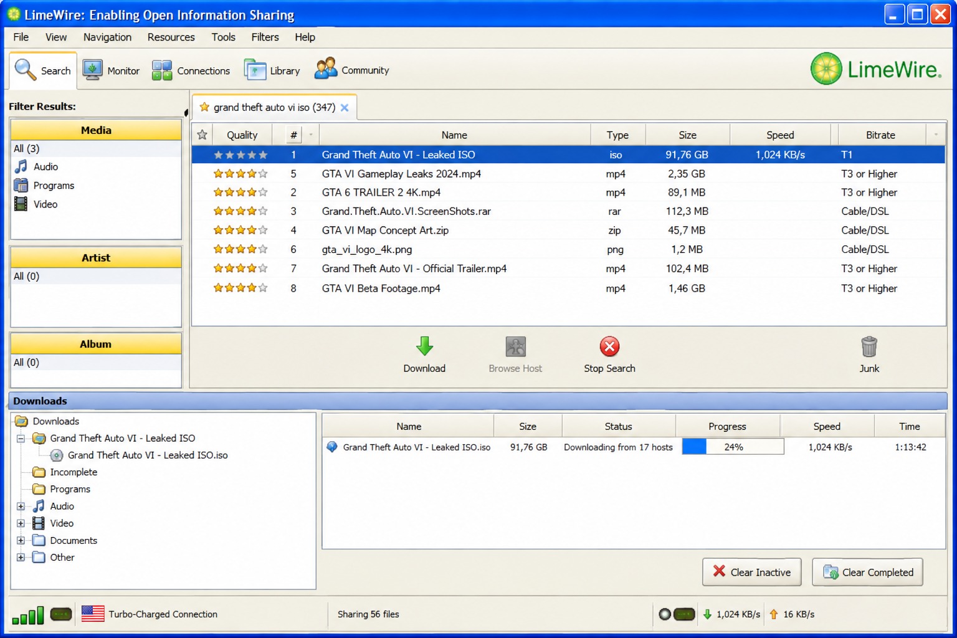
Task: Click the download speed arrow in status bar
Action: pyautogui.click(x=707, y=614)
